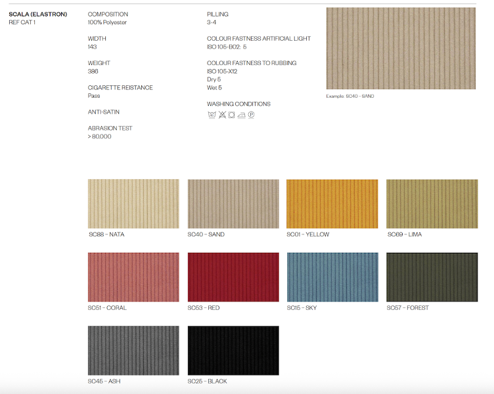The height and width of the screenshot is (394, 494).
Task: Pick the SC15 Sky blue swatch
Action: [332, 277]
